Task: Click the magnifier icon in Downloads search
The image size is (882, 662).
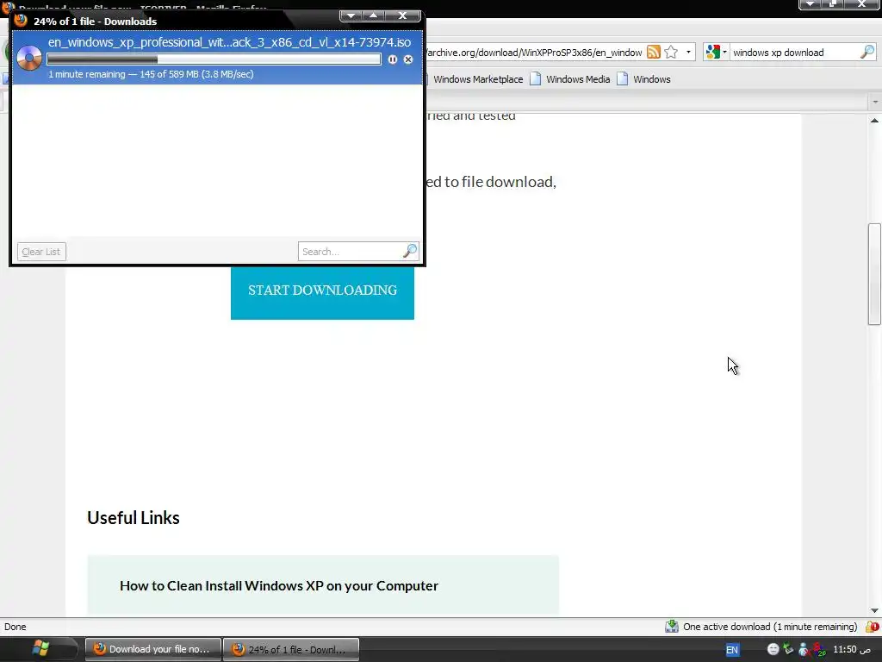Action: 410,251
